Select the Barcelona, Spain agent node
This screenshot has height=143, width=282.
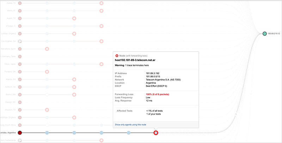click(x=20, y=49)
